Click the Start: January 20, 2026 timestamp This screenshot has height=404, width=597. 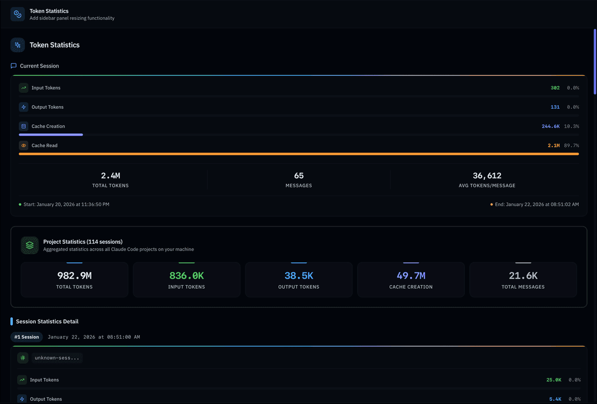tap(66, 204)
